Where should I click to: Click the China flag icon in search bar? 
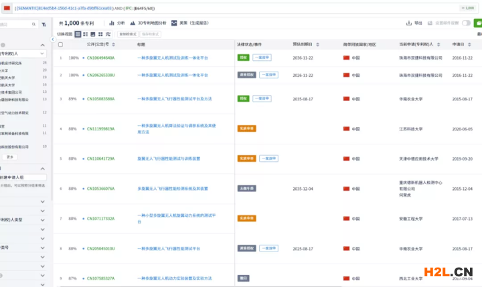[x=7, y=7]
